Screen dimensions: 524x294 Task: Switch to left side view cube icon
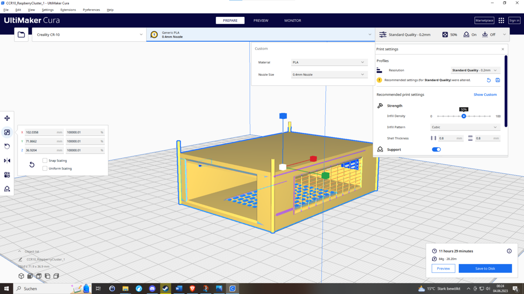tap(48, 276)
